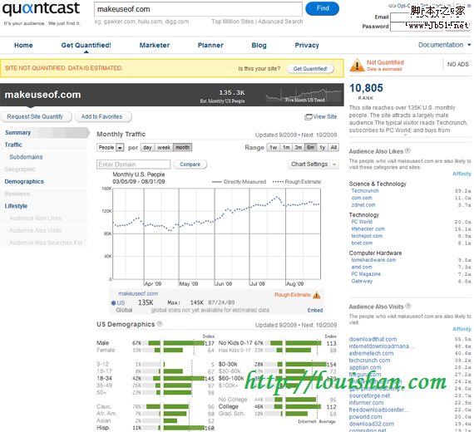This screenshot has width=474, height=432.
Task: Click the 18-34 age group green bar
Action: coord(184,379)
